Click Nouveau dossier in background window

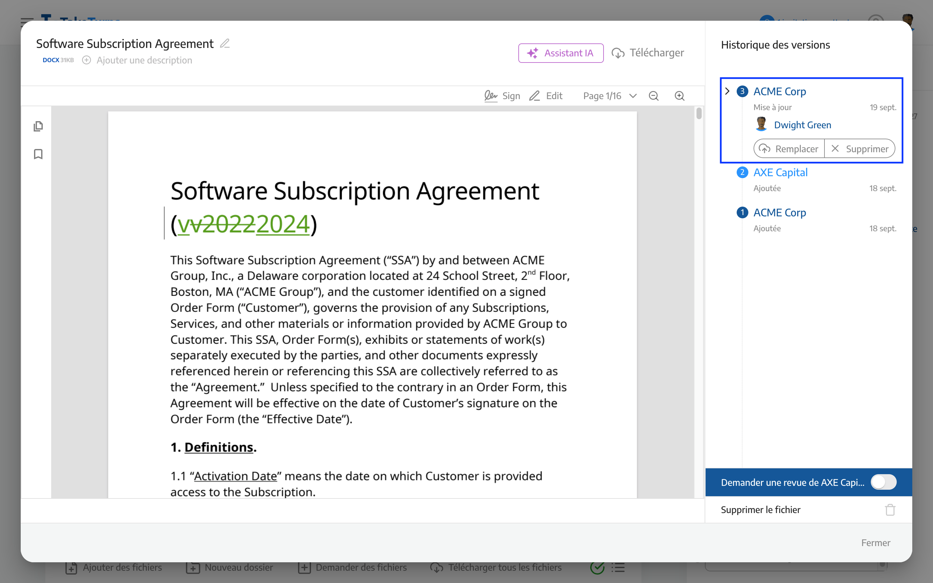[x=229, y=567]
